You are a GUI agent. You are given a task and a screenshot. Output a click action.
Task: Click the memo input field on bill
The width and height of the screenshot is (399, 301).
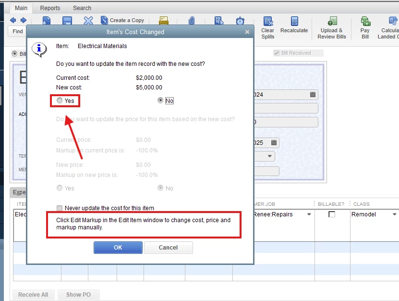266,171
